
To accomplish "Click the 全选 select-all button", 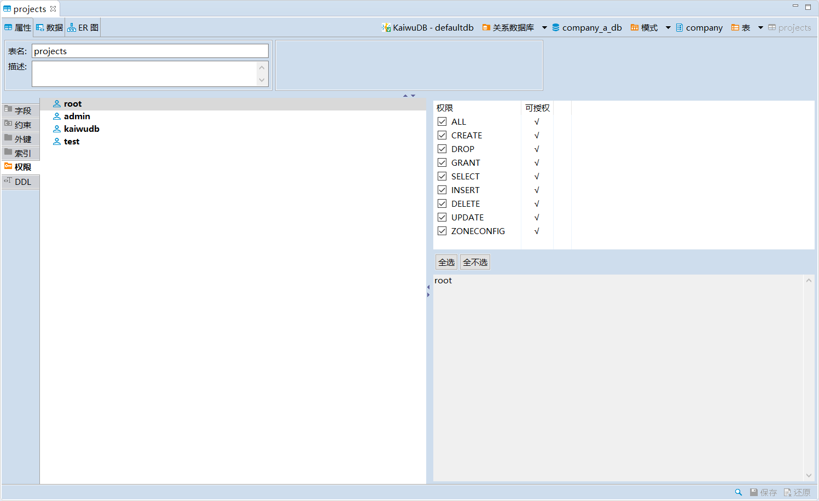I will pyautogui.click(x=446, y=262).
